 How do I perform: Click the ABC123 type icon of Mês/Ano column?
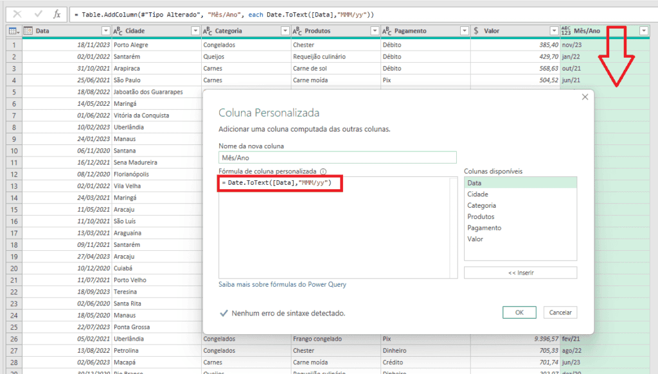click(566, 31)
